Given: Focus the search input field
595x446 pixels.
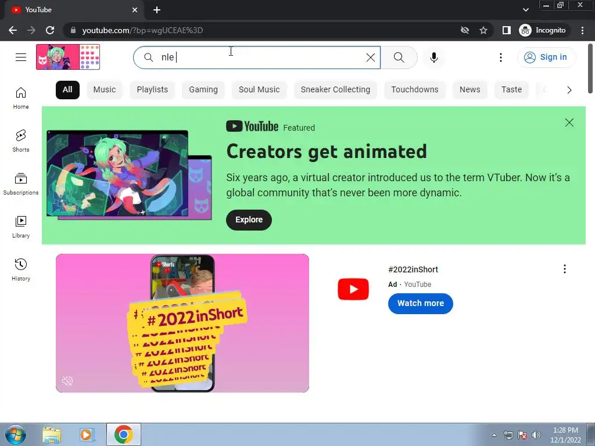Looking at the screenshot, I should [x=262, y=57].
